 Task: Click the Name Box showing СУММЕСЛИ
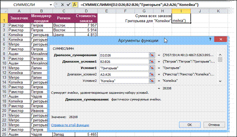[x=24, y=5]
